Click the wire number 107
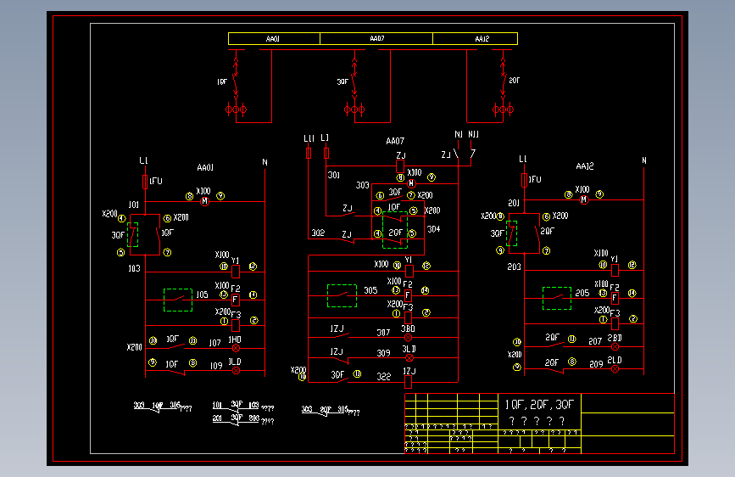 [x=214, y=343]
